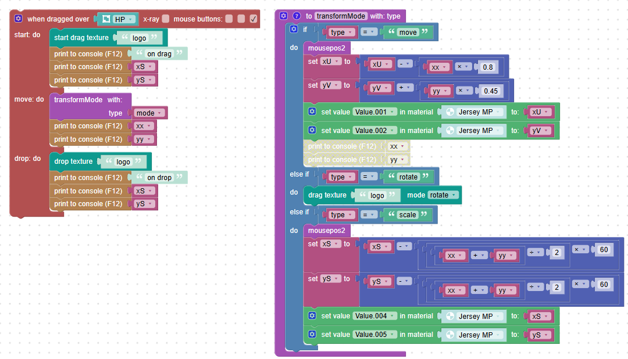Uncheck third mouse buttons checkbox

click(x=253, y=19)
